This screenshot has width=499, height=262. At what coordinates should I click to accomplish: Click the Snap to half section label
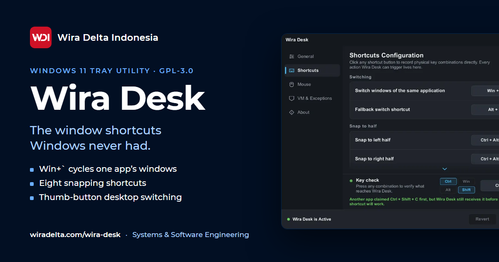tap(363, 126)
